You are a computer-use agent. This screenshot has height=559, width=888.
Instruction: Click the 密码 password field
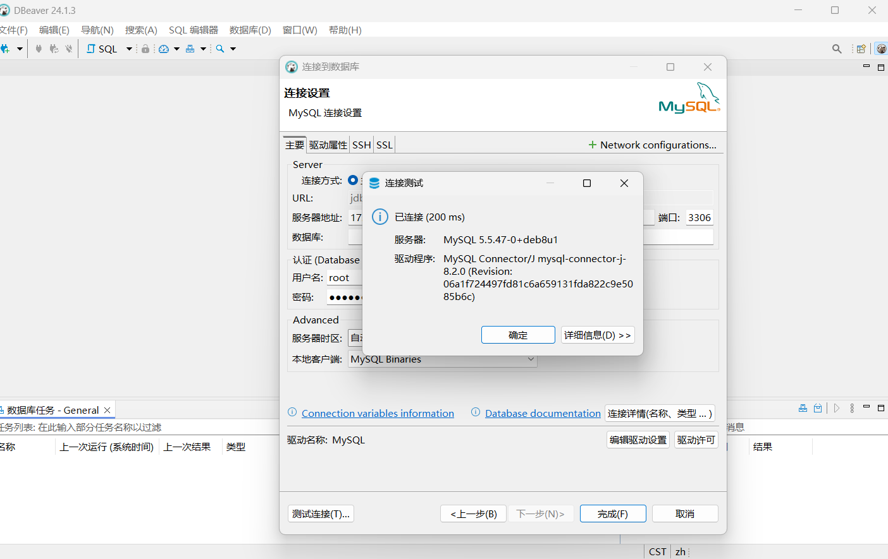(345, 297)
